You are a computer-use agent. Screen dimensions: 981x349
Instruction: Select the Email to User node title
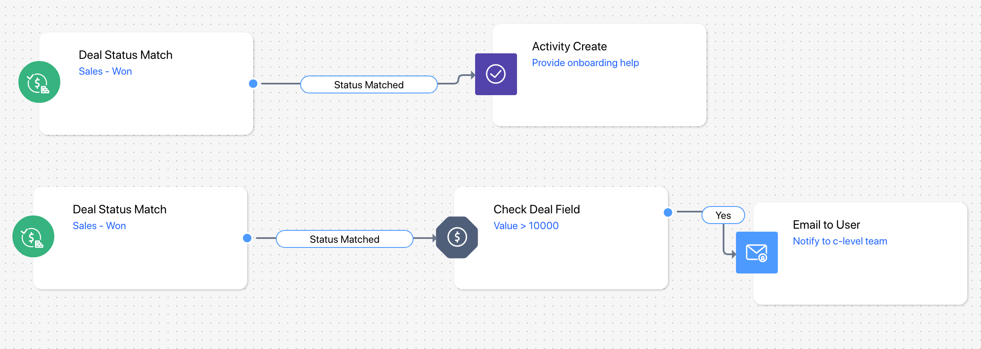[826, 224]
